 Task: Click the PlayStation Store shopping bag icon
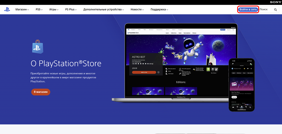pos(38,47)
